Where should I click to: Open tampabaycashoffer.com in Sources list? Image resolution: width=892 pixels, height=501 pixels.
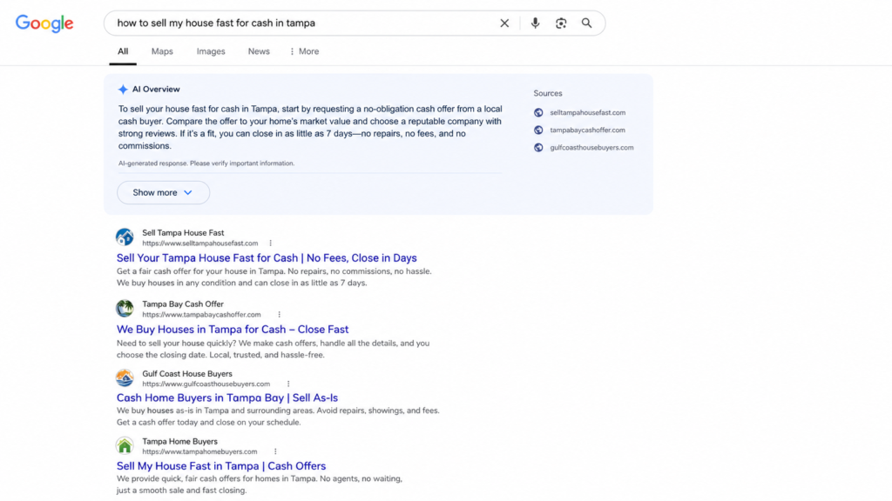[587, 130]
